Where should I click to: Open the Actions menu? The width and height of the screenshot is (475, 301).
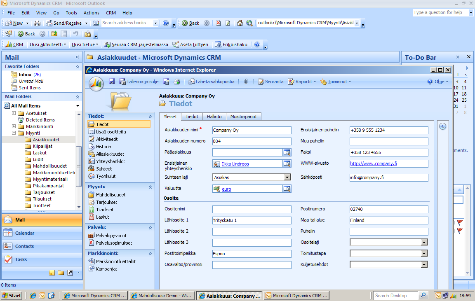pos(92,13)
